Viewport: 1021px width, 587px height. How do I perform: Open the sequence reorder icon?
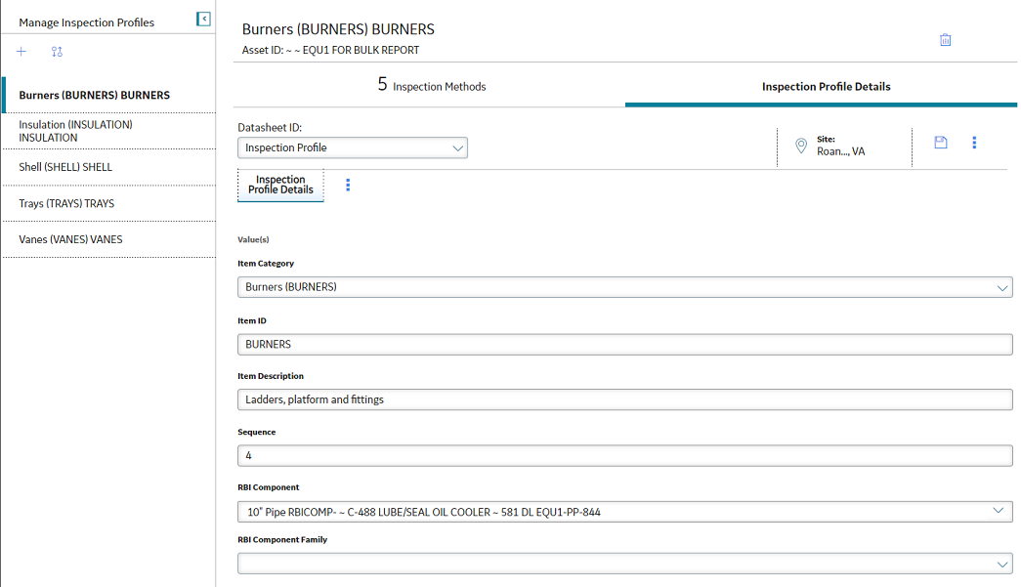point(58,52)
